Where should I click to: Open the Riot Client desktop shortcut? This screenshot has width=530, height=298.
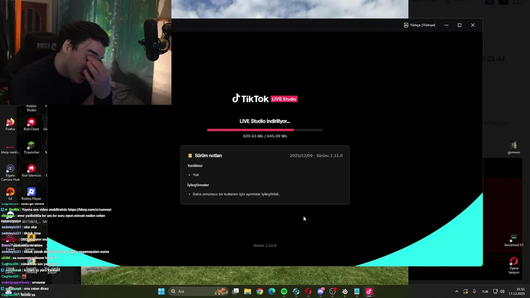(31, 124)
